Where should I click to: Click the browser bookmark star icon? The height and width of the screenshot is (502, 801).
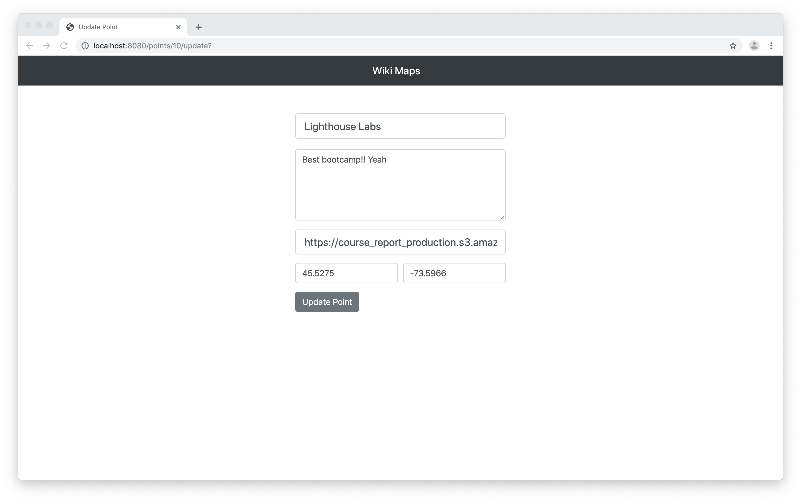click(x=732, y=46)
